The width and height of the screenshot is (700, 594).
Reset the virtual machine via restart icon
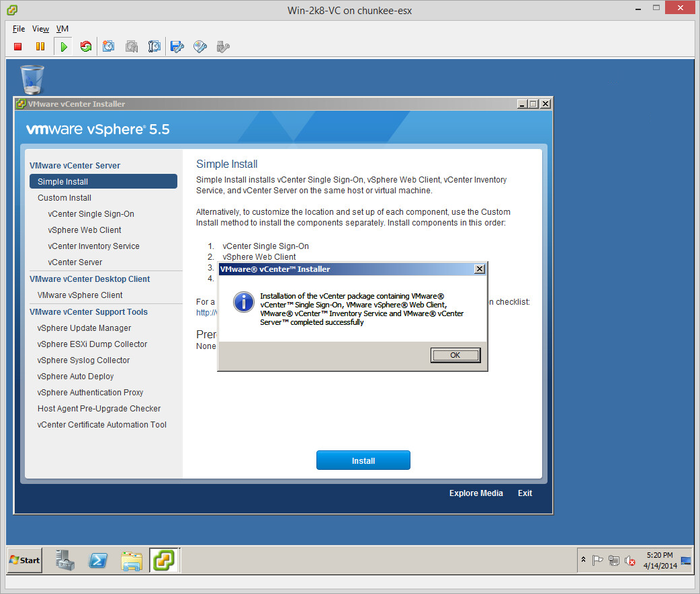85,46
